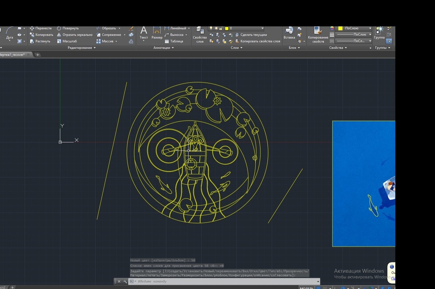Select the Копировать (Copy) tool
This screenshot has width=435, height=289.
[x=42, y=35]
